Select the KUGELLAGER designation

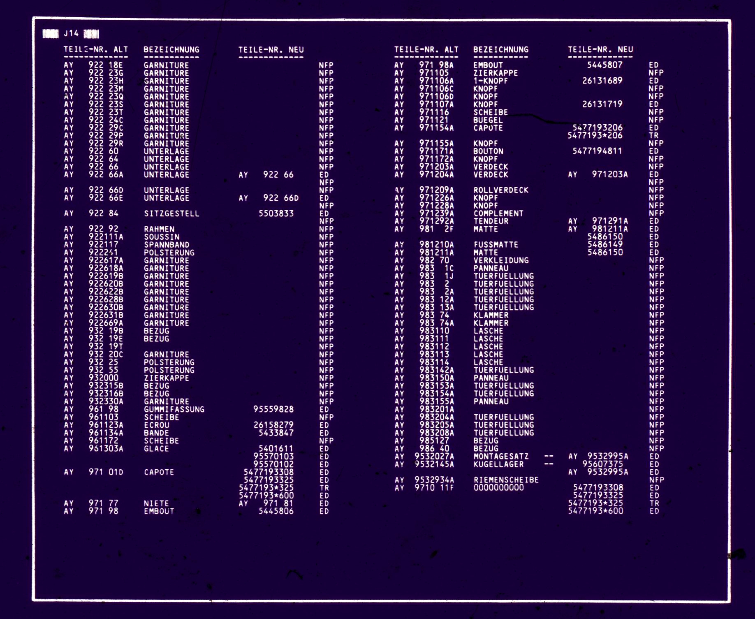[x=498, y=464]
